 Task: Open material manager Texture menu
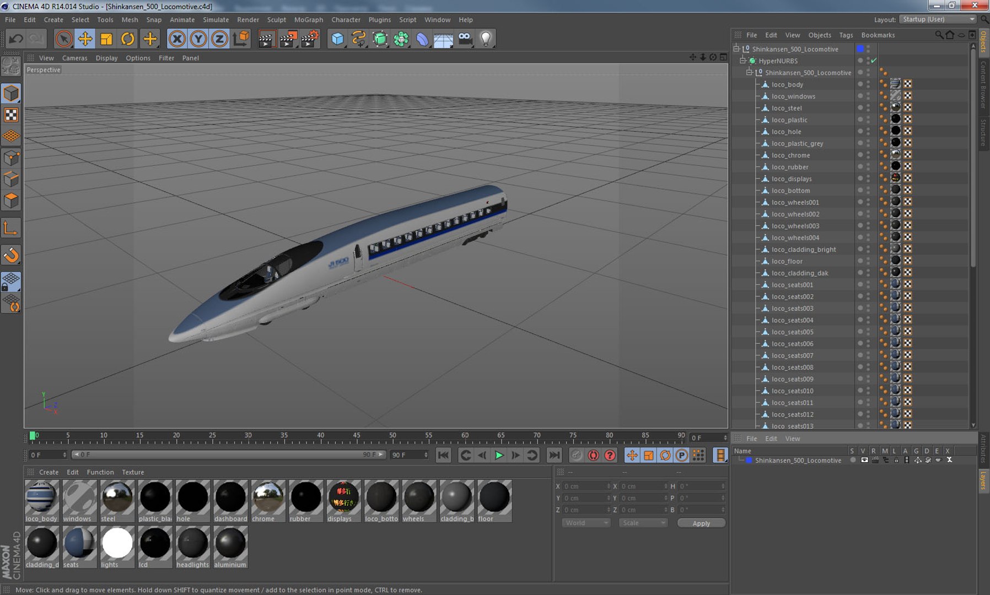click(x=133, y=472)
